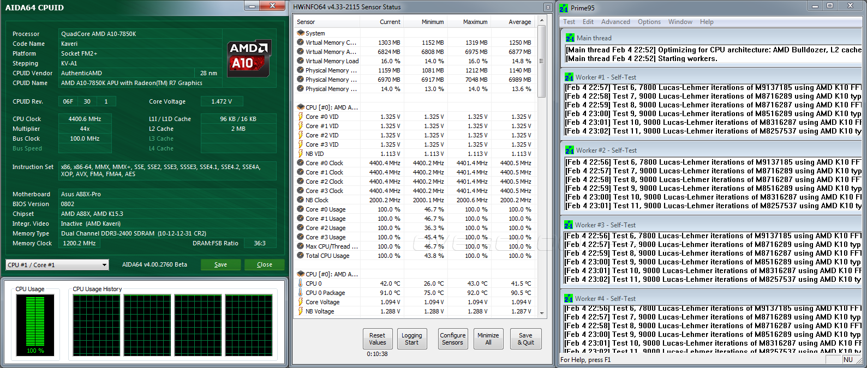The width and height of the screenshot is (867, 368).
Task: Click the NB Voltage lightning icon
Action: pyautogui.click(x=300, y=311)
